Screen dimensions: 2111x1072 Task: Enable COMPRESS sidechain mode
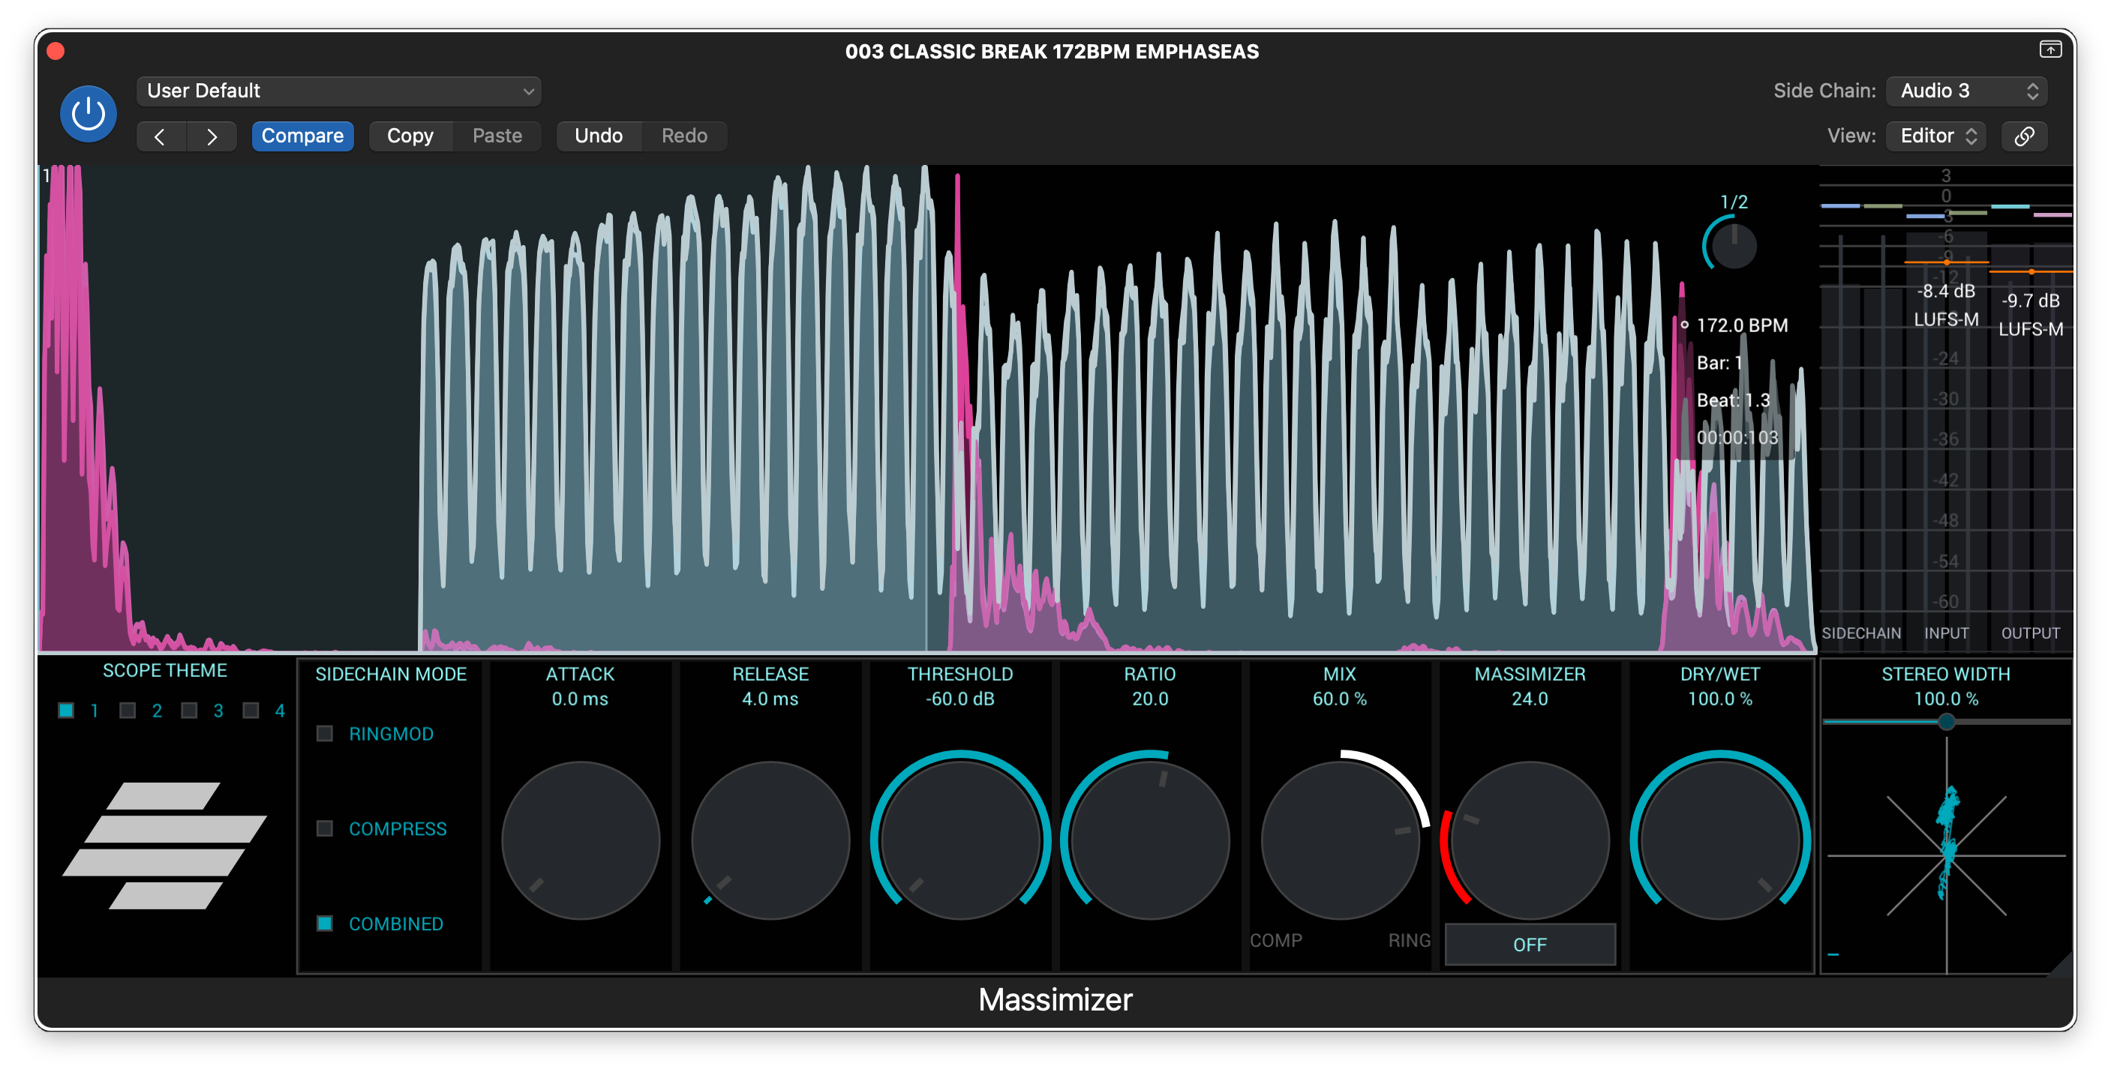tap(325, 828)
